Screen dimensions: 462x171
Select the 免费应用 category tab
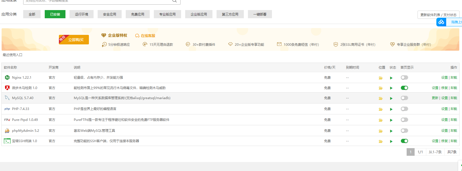click(137, 14)
